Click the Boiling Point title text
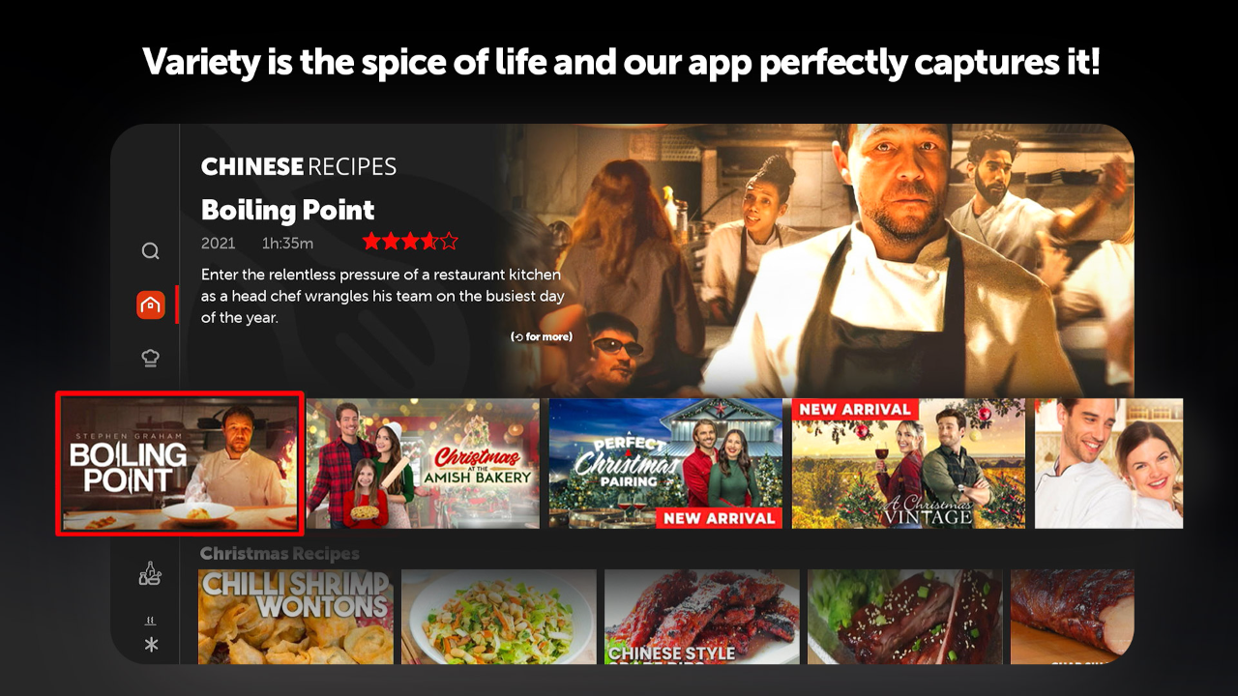Image resolution: width=1238 pixels, height=696 pixels. [x=287, y=210]
